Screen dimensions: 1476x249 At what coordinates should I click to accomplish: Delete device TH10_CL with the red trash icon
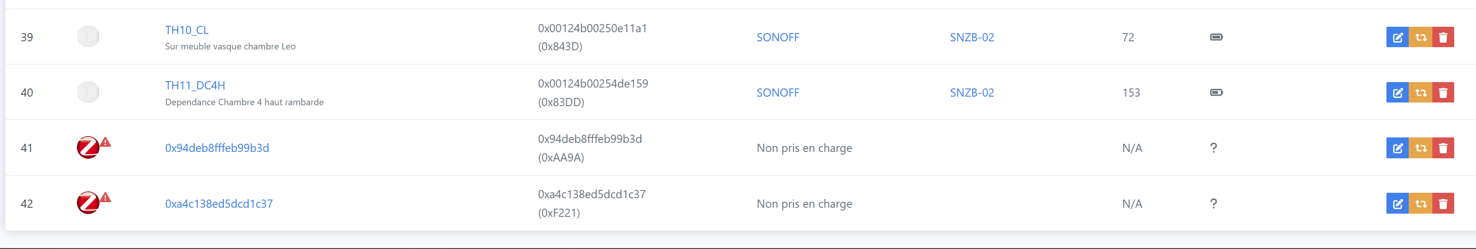tap(1443, 37)
